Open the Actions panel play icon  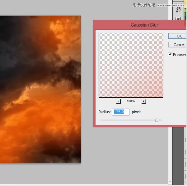click(x=178, y=19)
